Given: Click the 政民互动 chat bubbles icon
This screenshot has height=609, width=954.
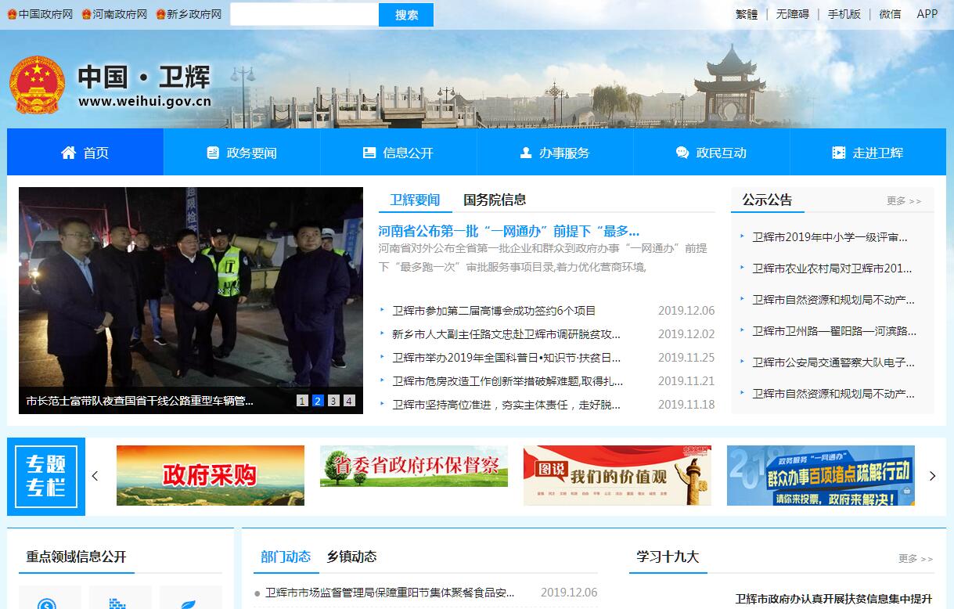Looking at the screenshot, I should [x=682, y=153].
